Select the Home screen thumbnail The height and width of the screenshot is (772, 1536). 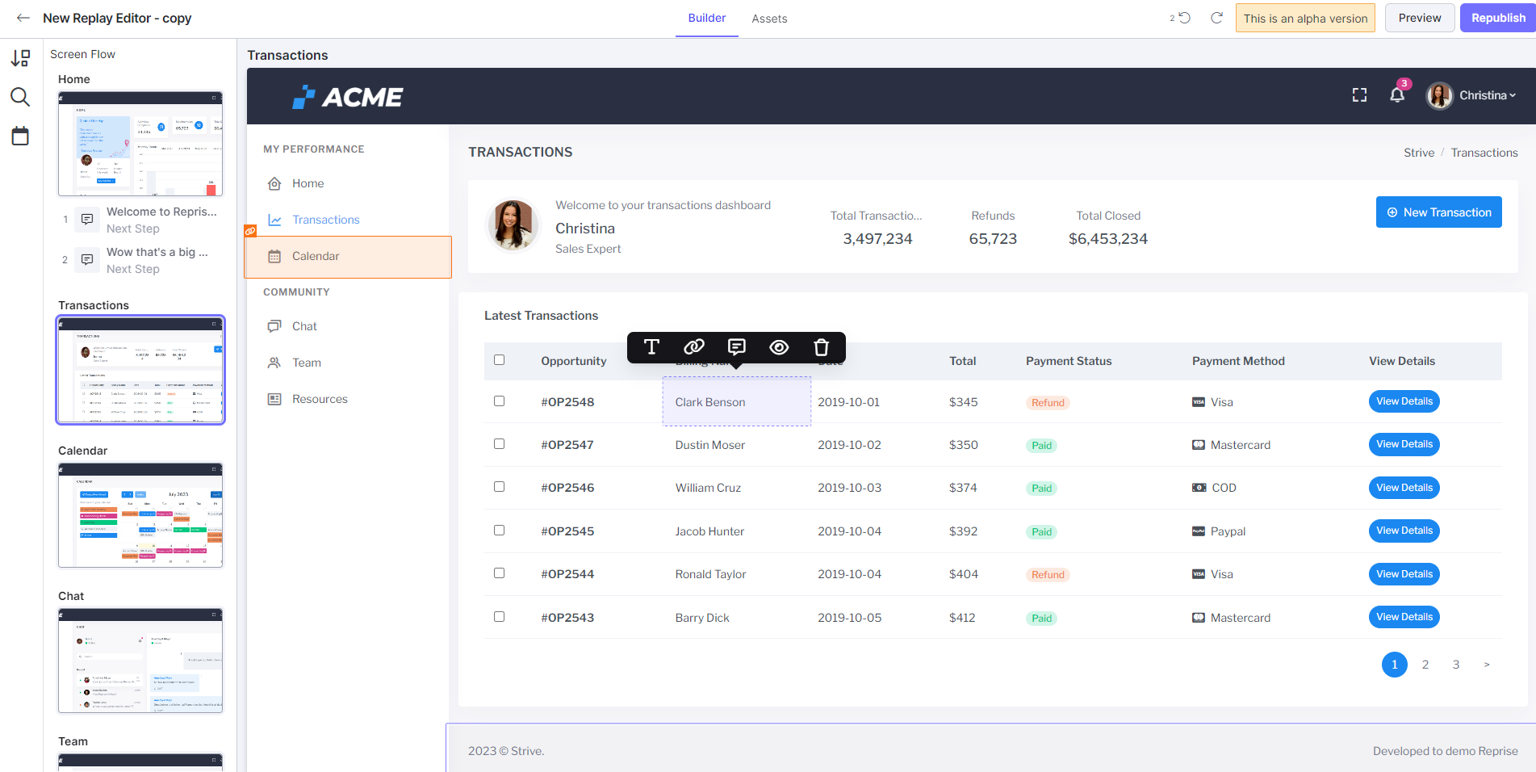[x=140, y=144]
